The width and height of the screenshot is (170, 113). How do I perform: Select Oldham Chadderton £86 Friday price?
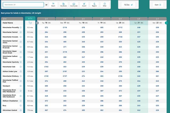tap(102, 101)
